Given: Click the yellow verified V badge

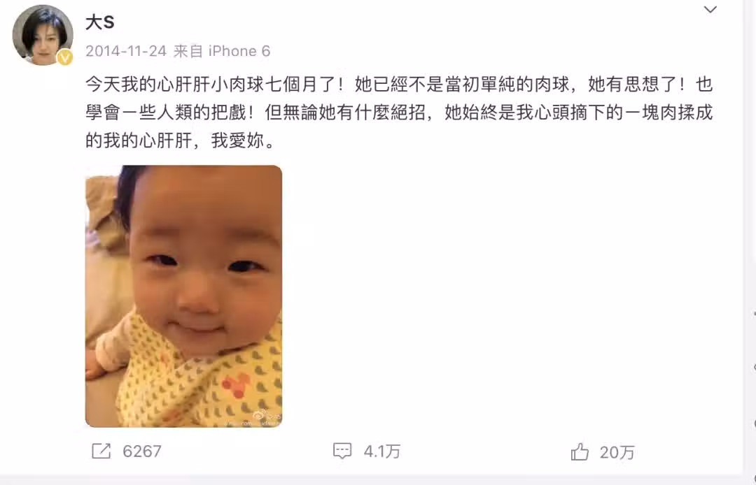Looking at the screenshot, I should (x=64, y=58).
